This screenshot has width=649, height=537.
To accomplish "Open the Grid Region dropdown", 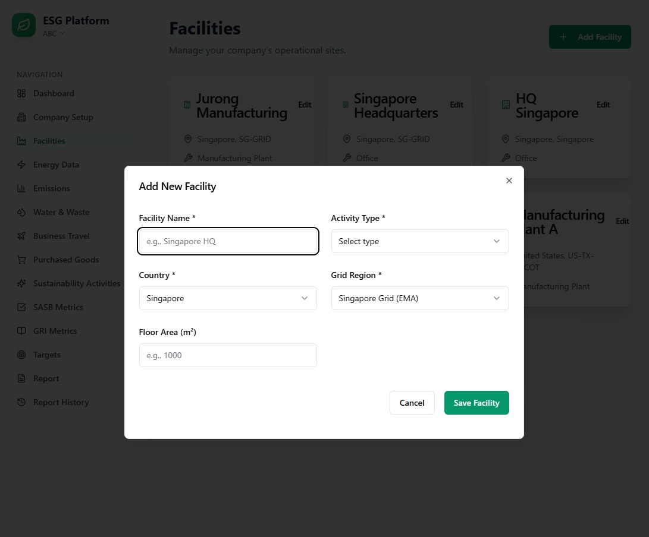I will point(419,298).
